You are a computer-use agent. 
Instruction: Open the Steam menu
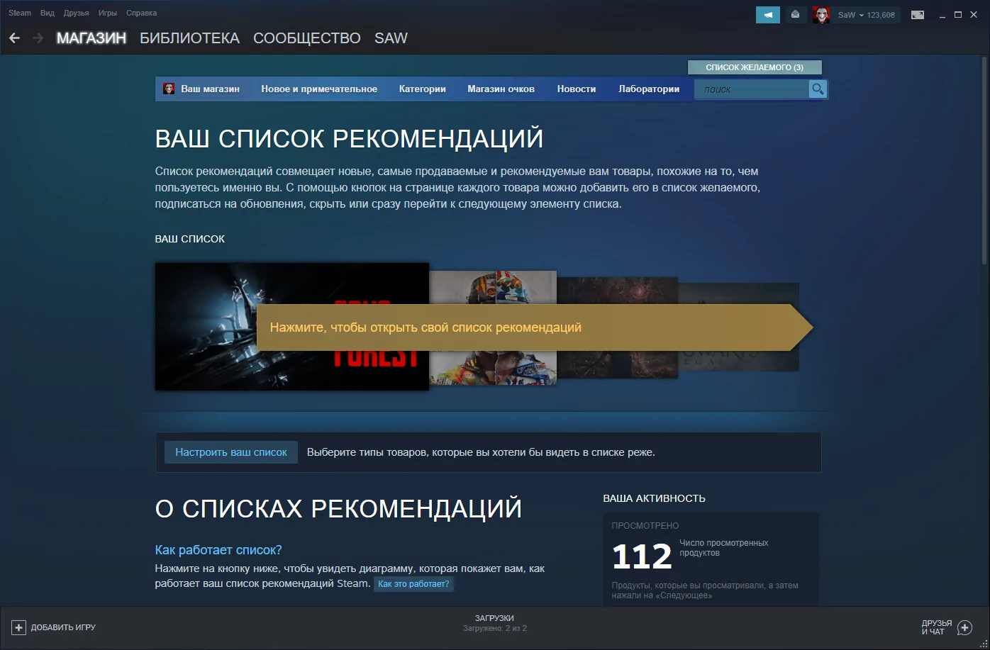20,13
